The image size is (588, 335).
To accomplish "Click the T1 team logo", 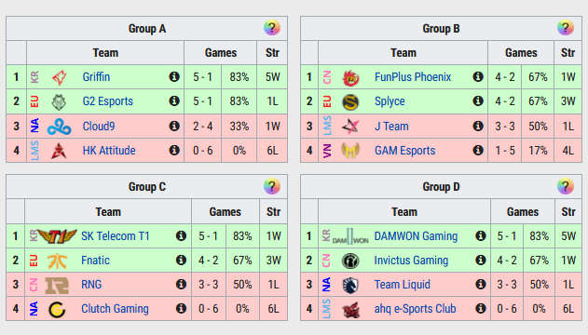I will 58,236.
